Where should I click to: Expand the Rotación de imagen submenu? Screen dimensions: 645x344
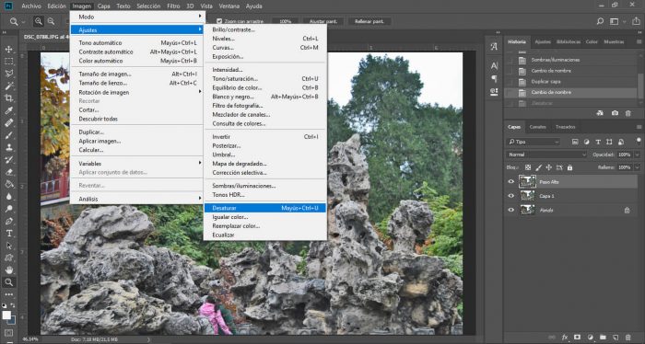(x=136, y=92)
